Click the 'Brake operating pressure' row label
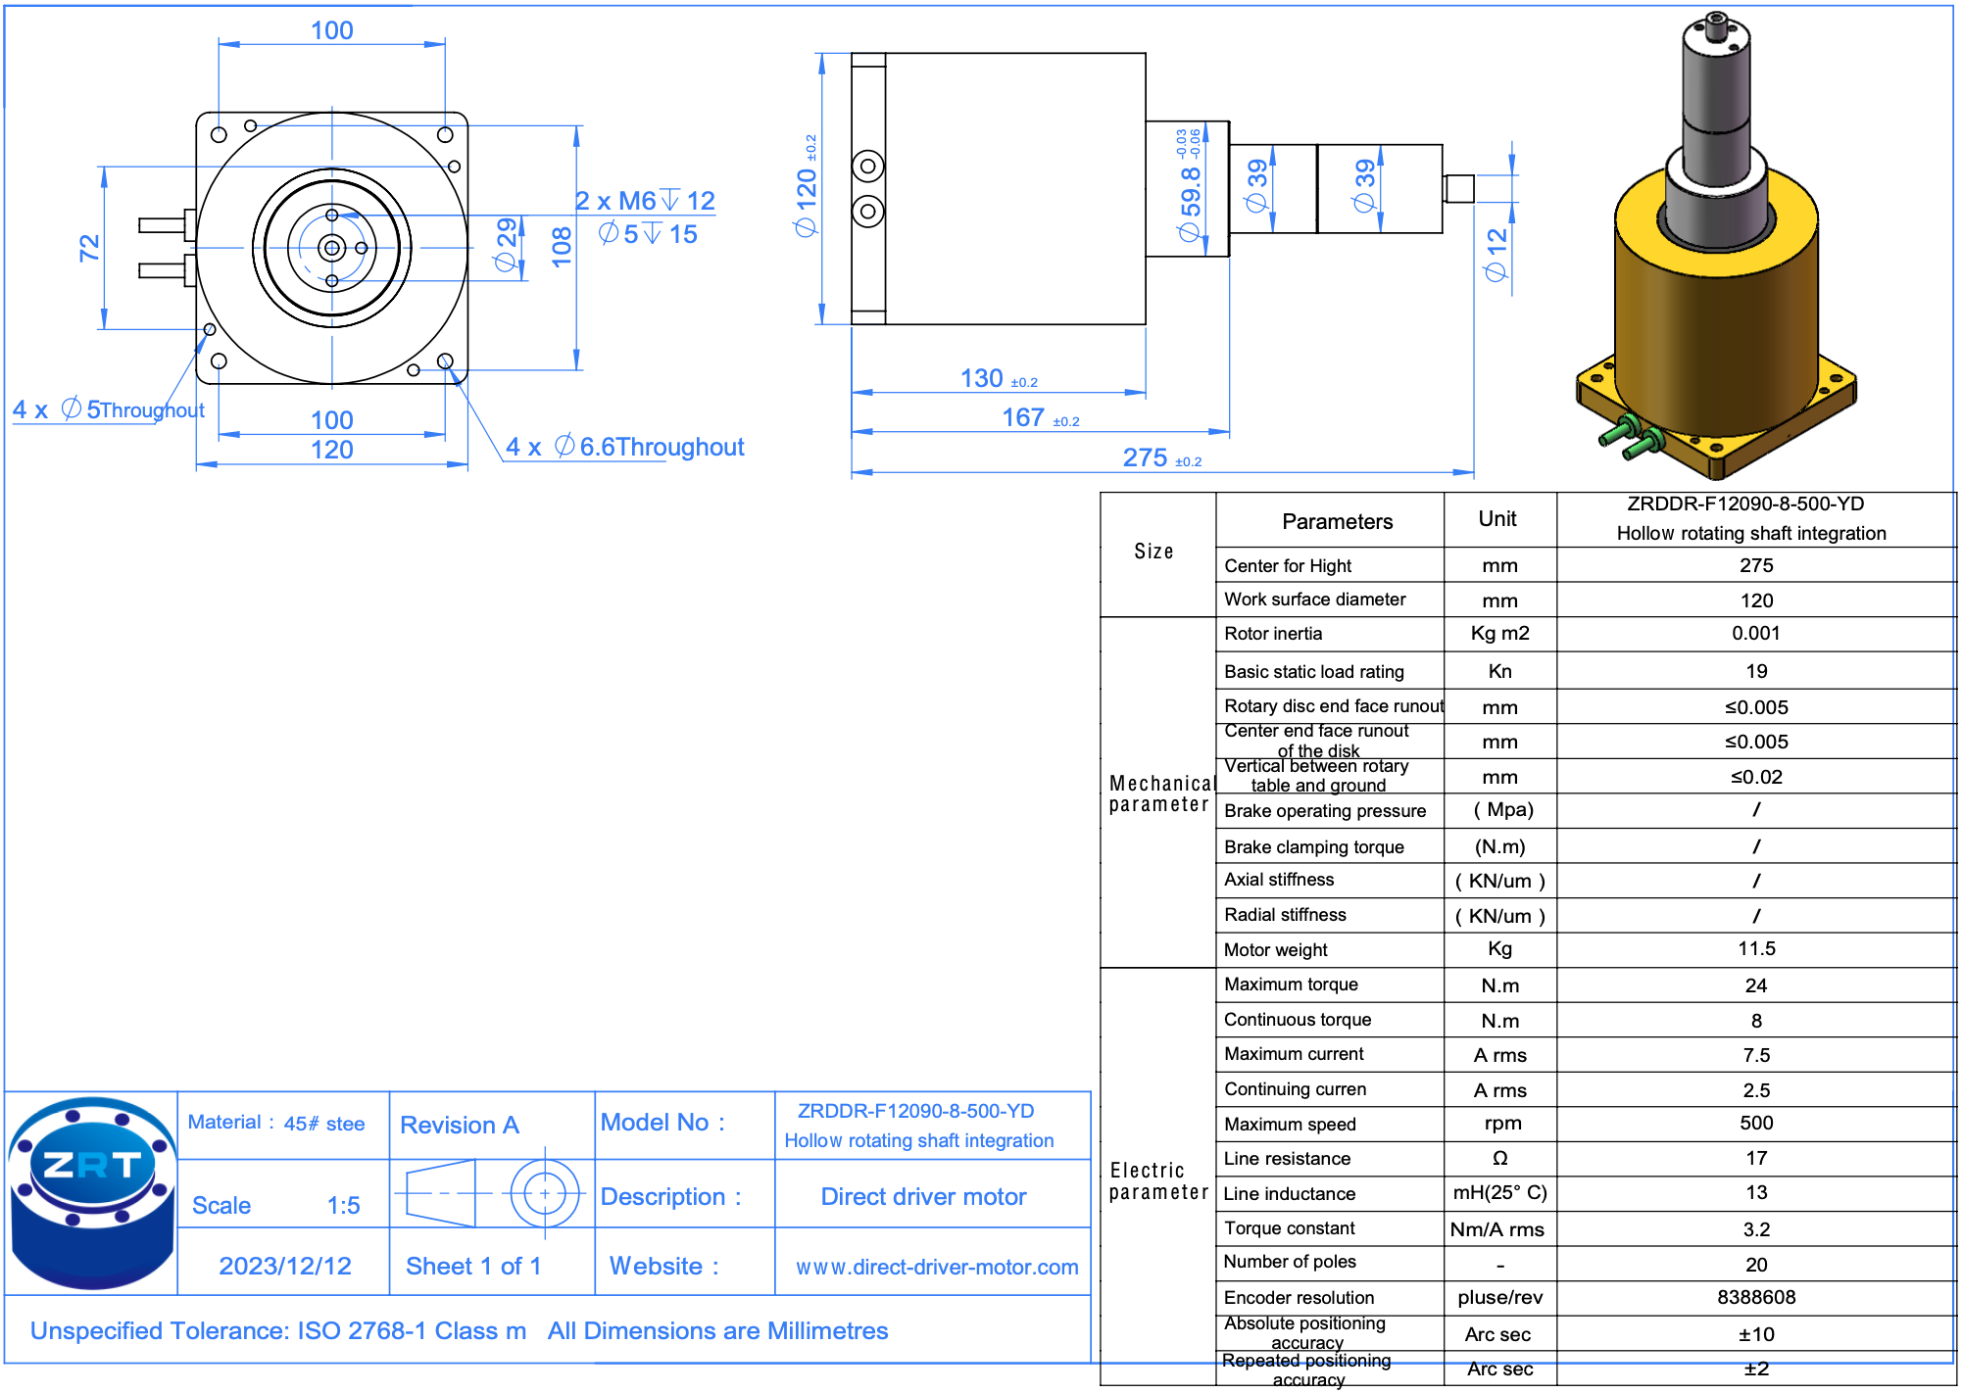The height and width of the screenshot is (1393, 1962). pyautogui.click(x=1325, y=811)
